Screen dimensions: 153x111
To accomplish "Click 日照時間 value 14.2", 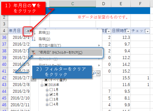I will [121, 64].
